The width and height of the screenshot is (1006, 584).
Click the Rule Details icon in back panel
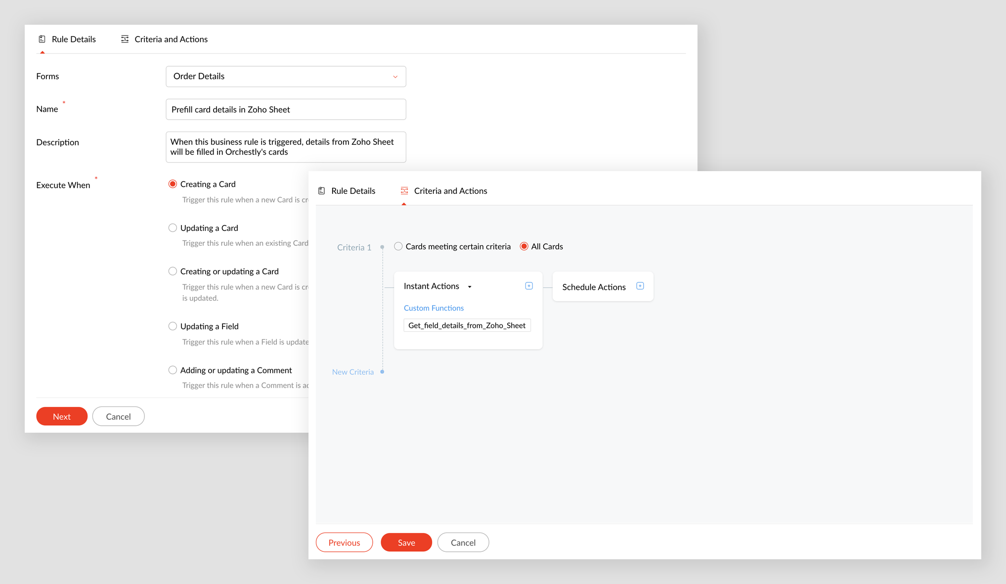coord(42,39)
